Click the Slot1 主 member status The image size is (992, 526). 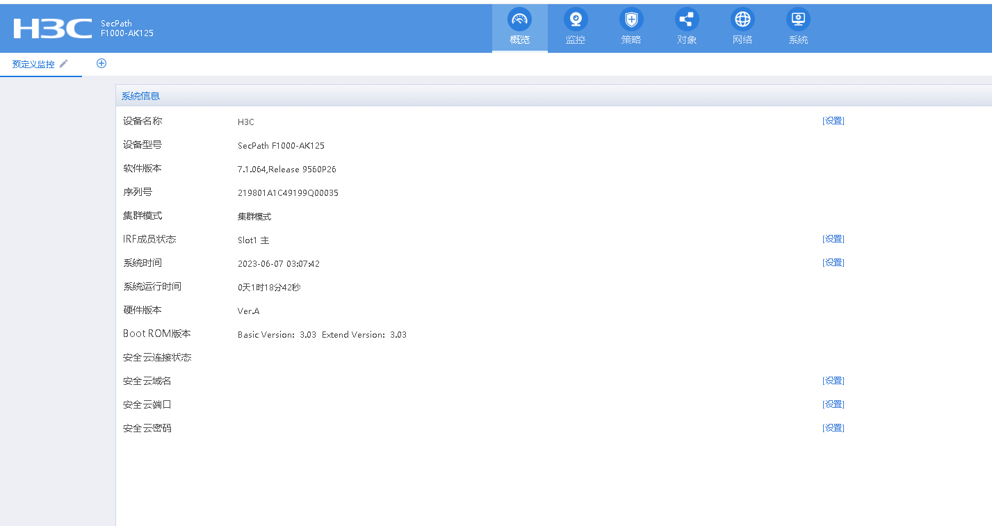pos(253,240)
